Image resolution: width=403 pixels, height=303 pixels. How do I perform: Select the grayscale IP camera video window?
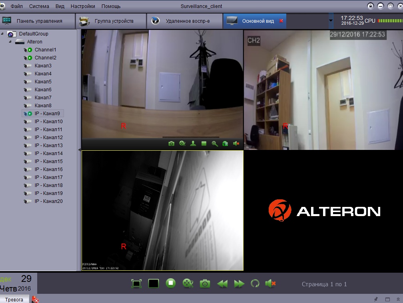coord(162,211)
